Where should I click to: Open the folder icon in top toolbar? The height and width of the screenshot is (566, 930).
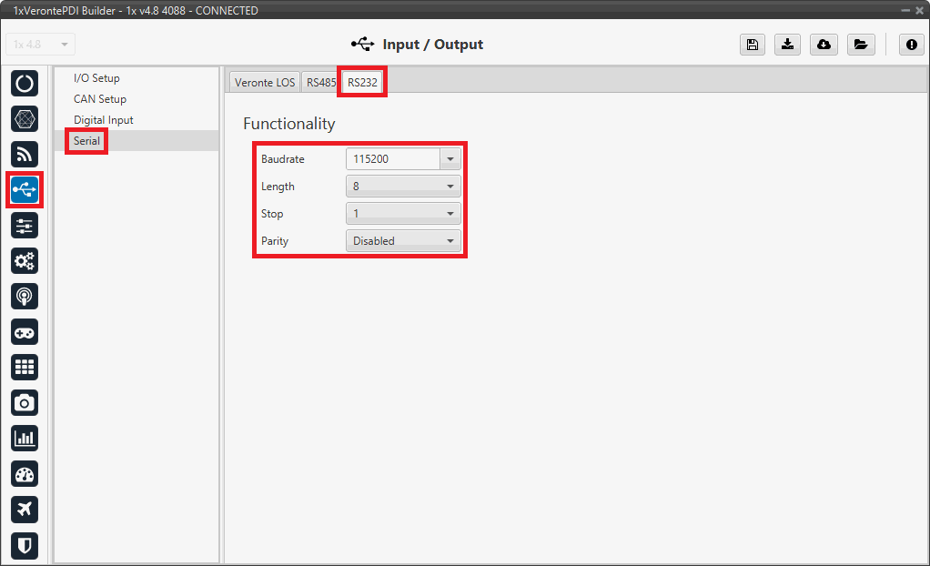[x=859, y=45]
